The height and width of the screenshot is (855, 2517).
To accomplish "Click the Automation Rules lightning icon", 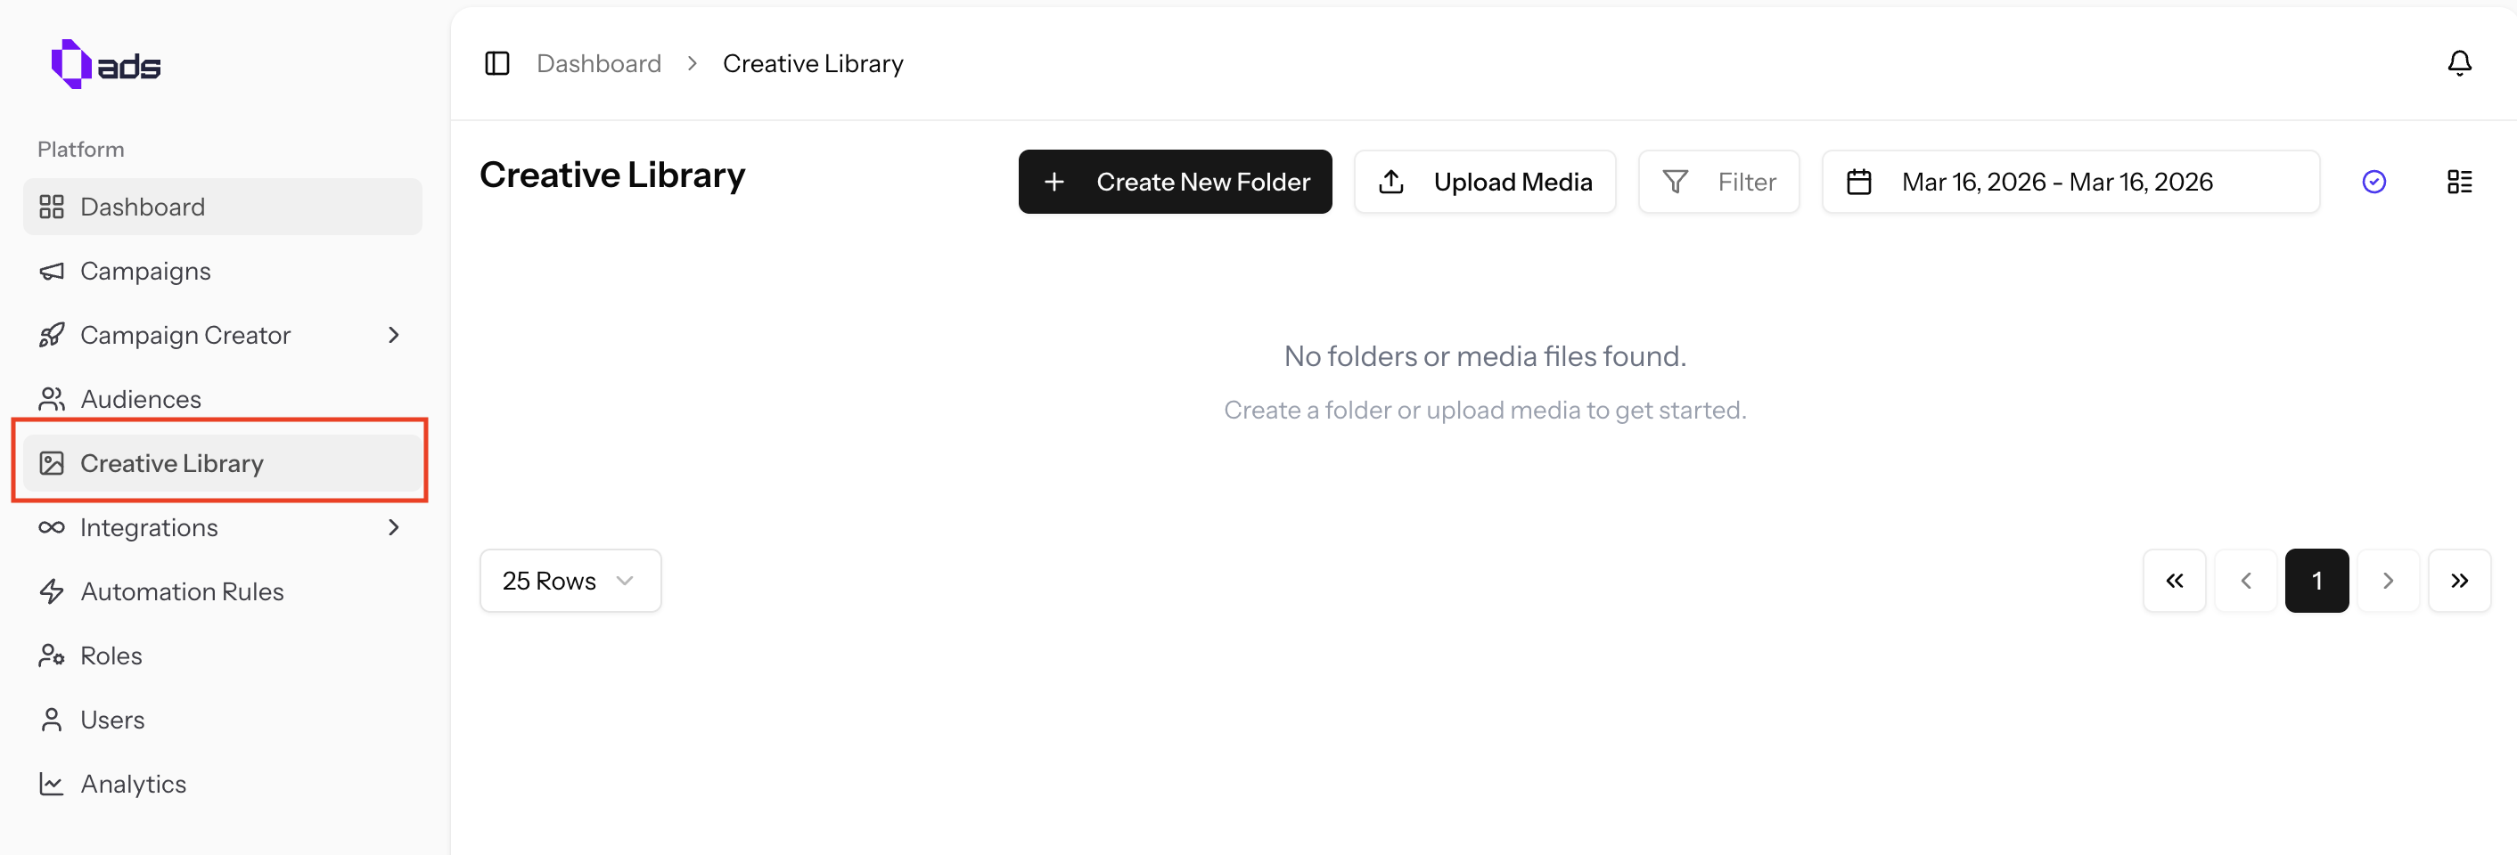I will click(52, 590).
